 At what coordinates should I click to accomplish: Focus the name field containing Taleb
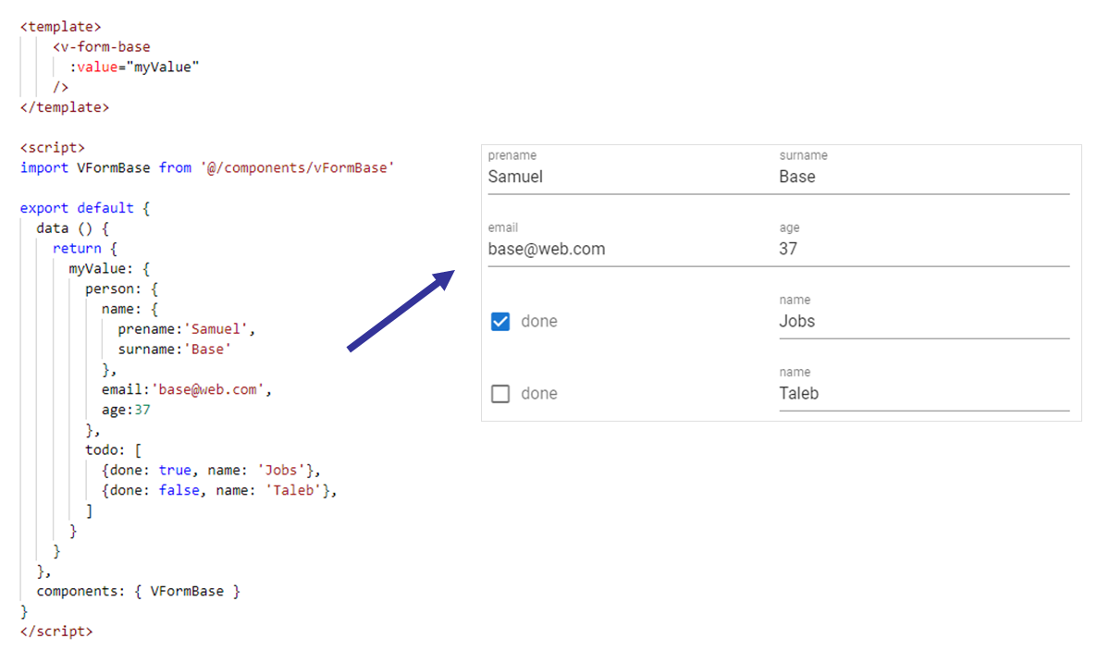pyautogui.click(x=924, y=393)
